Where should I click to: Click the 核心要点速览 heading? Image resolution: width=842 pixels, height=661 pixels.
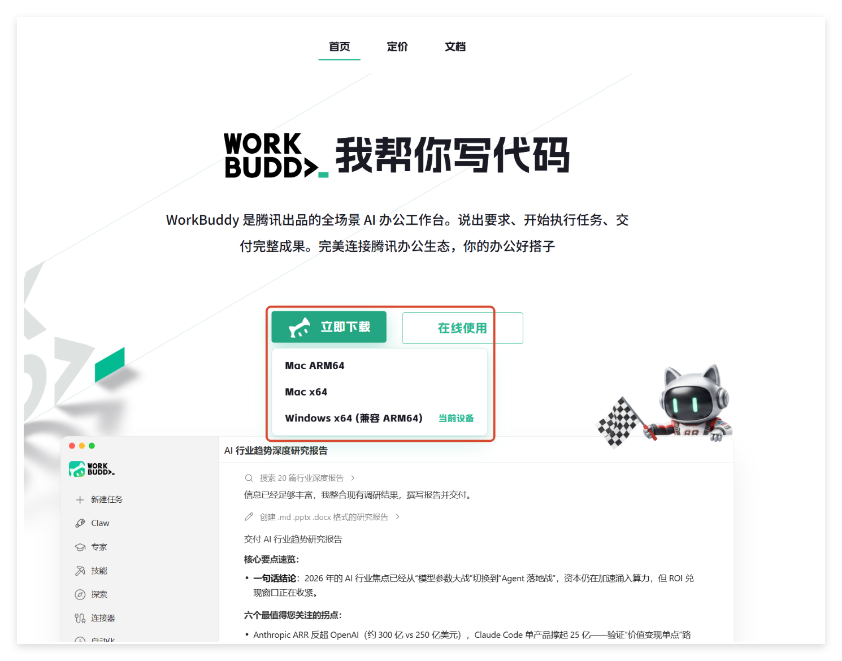(x=271, y=560)
